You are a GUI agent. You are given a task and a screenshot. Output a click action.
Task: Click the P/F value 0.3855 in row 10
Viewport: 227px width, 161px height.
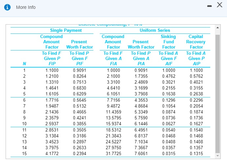[x=80, y=124]
